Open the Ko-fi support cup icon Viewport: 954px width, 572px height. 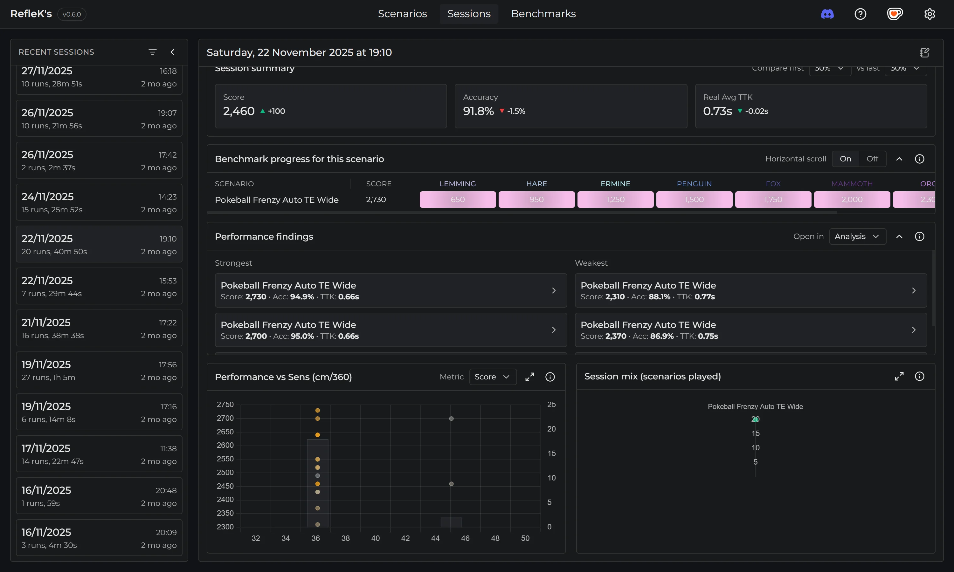(x=895, y=14)
